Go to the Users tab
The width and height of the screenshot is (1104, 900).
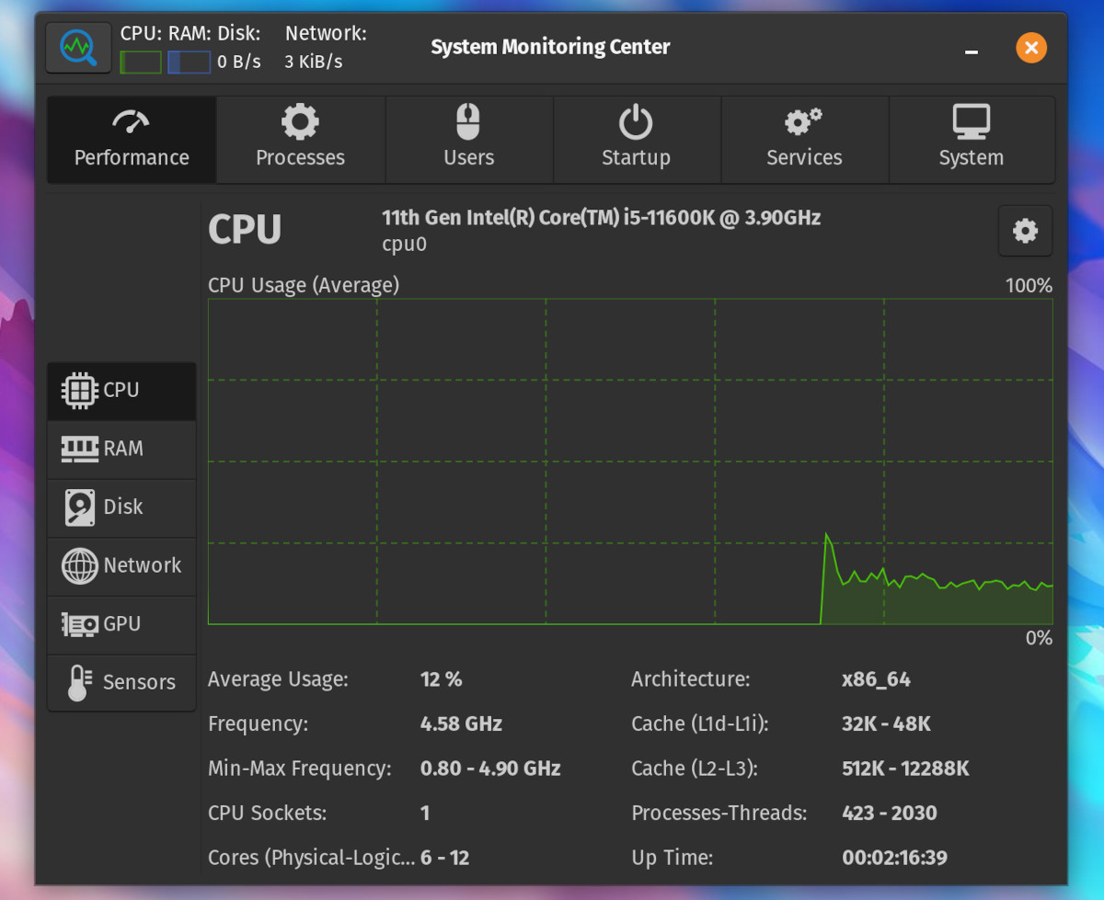(x=468, y=140)
